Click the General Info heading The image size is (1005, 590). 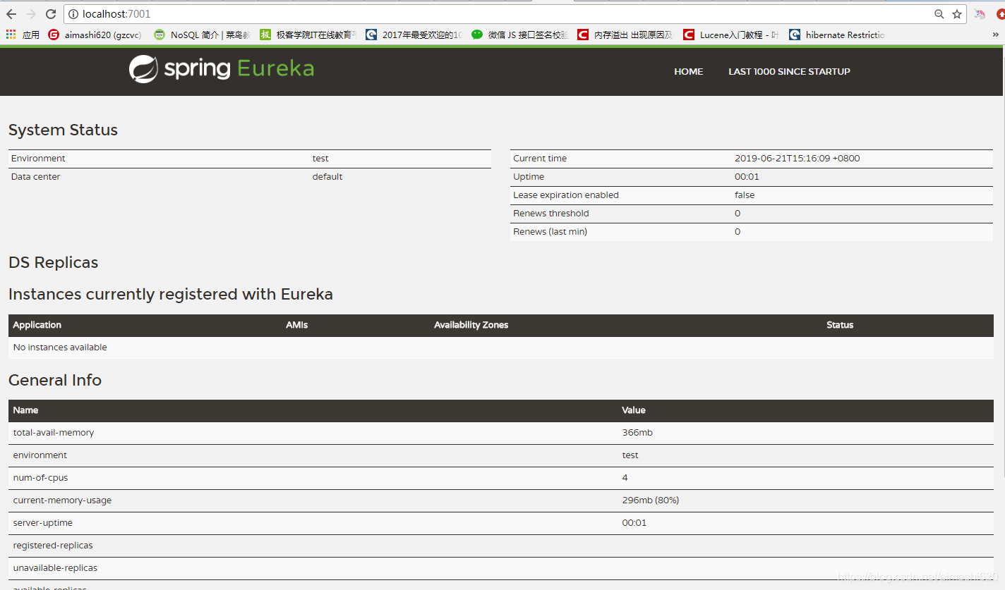tap(55, 380)
